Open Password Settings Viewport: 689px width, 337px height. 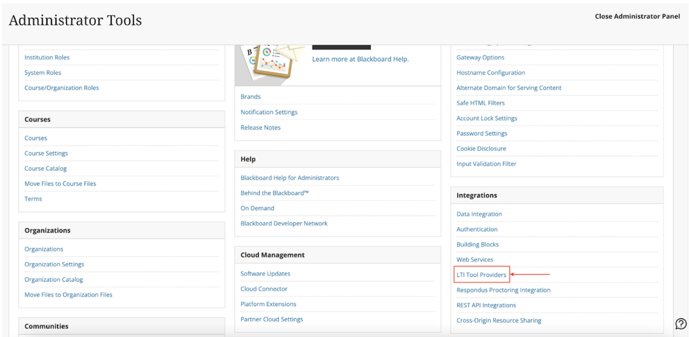pos(482,133)
